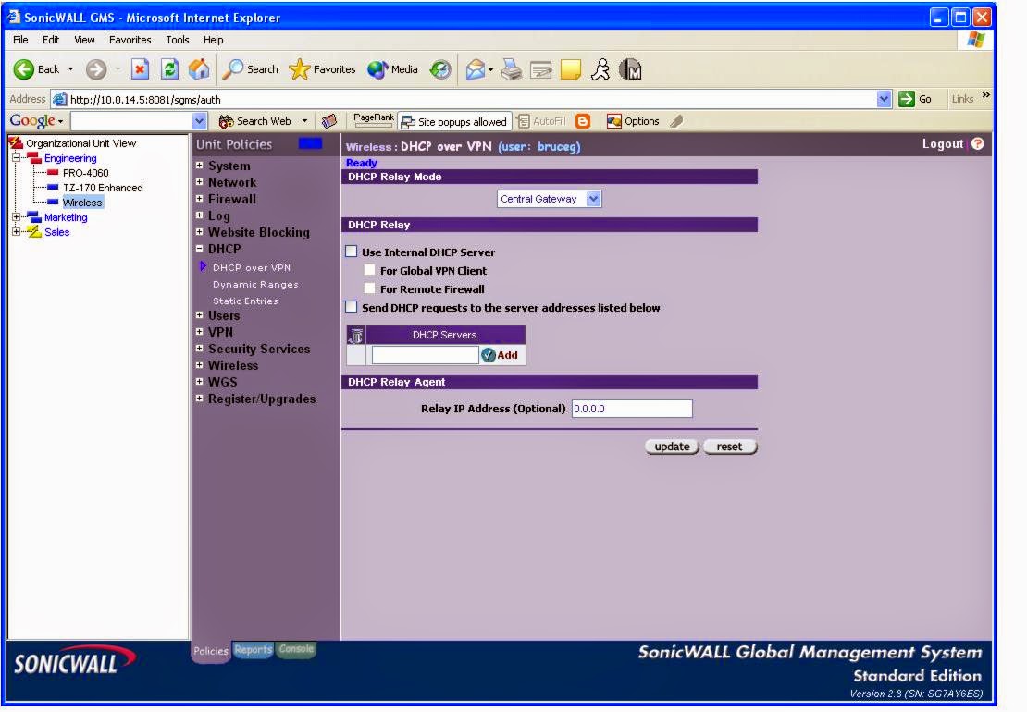
Task: Click the Edit page toolbar icon
Action: (541, 69)
